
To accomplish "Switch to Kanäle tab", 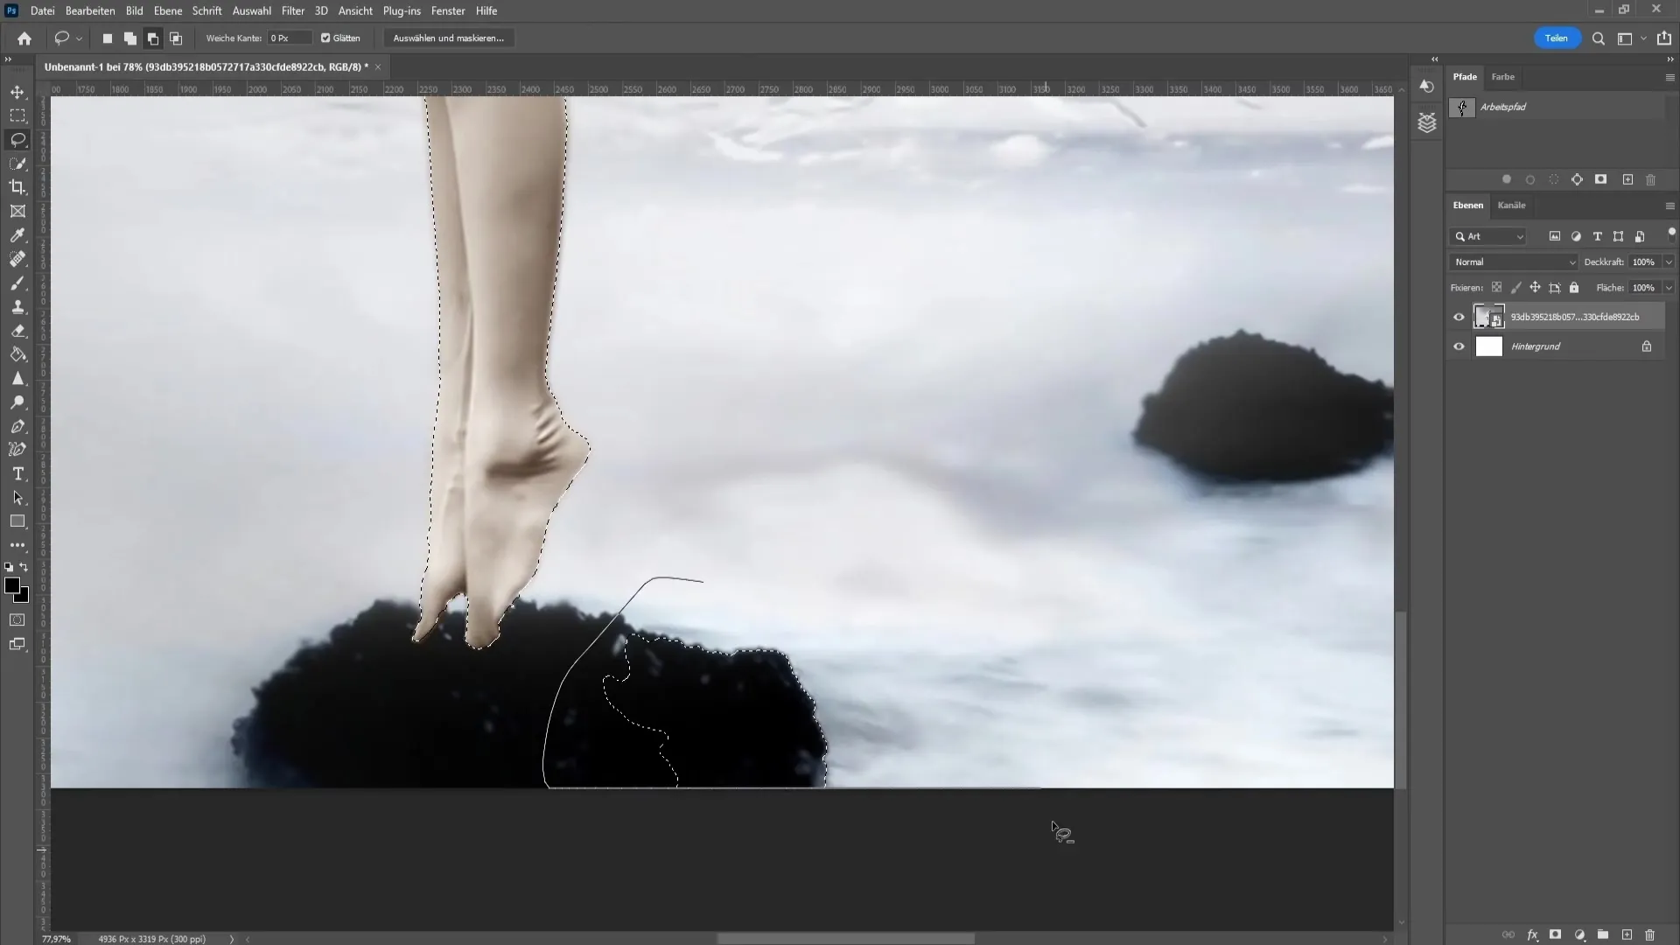I will [1511, 206].
